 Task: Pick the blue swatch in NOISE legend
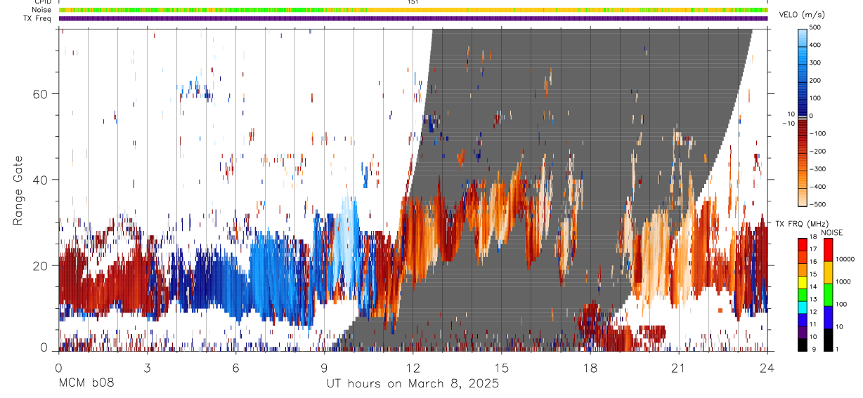click(x=828, y=317)
